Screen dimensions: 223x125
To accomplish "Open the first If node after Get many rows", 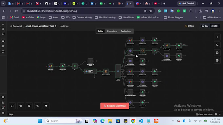I will click(x=75, y=66).
